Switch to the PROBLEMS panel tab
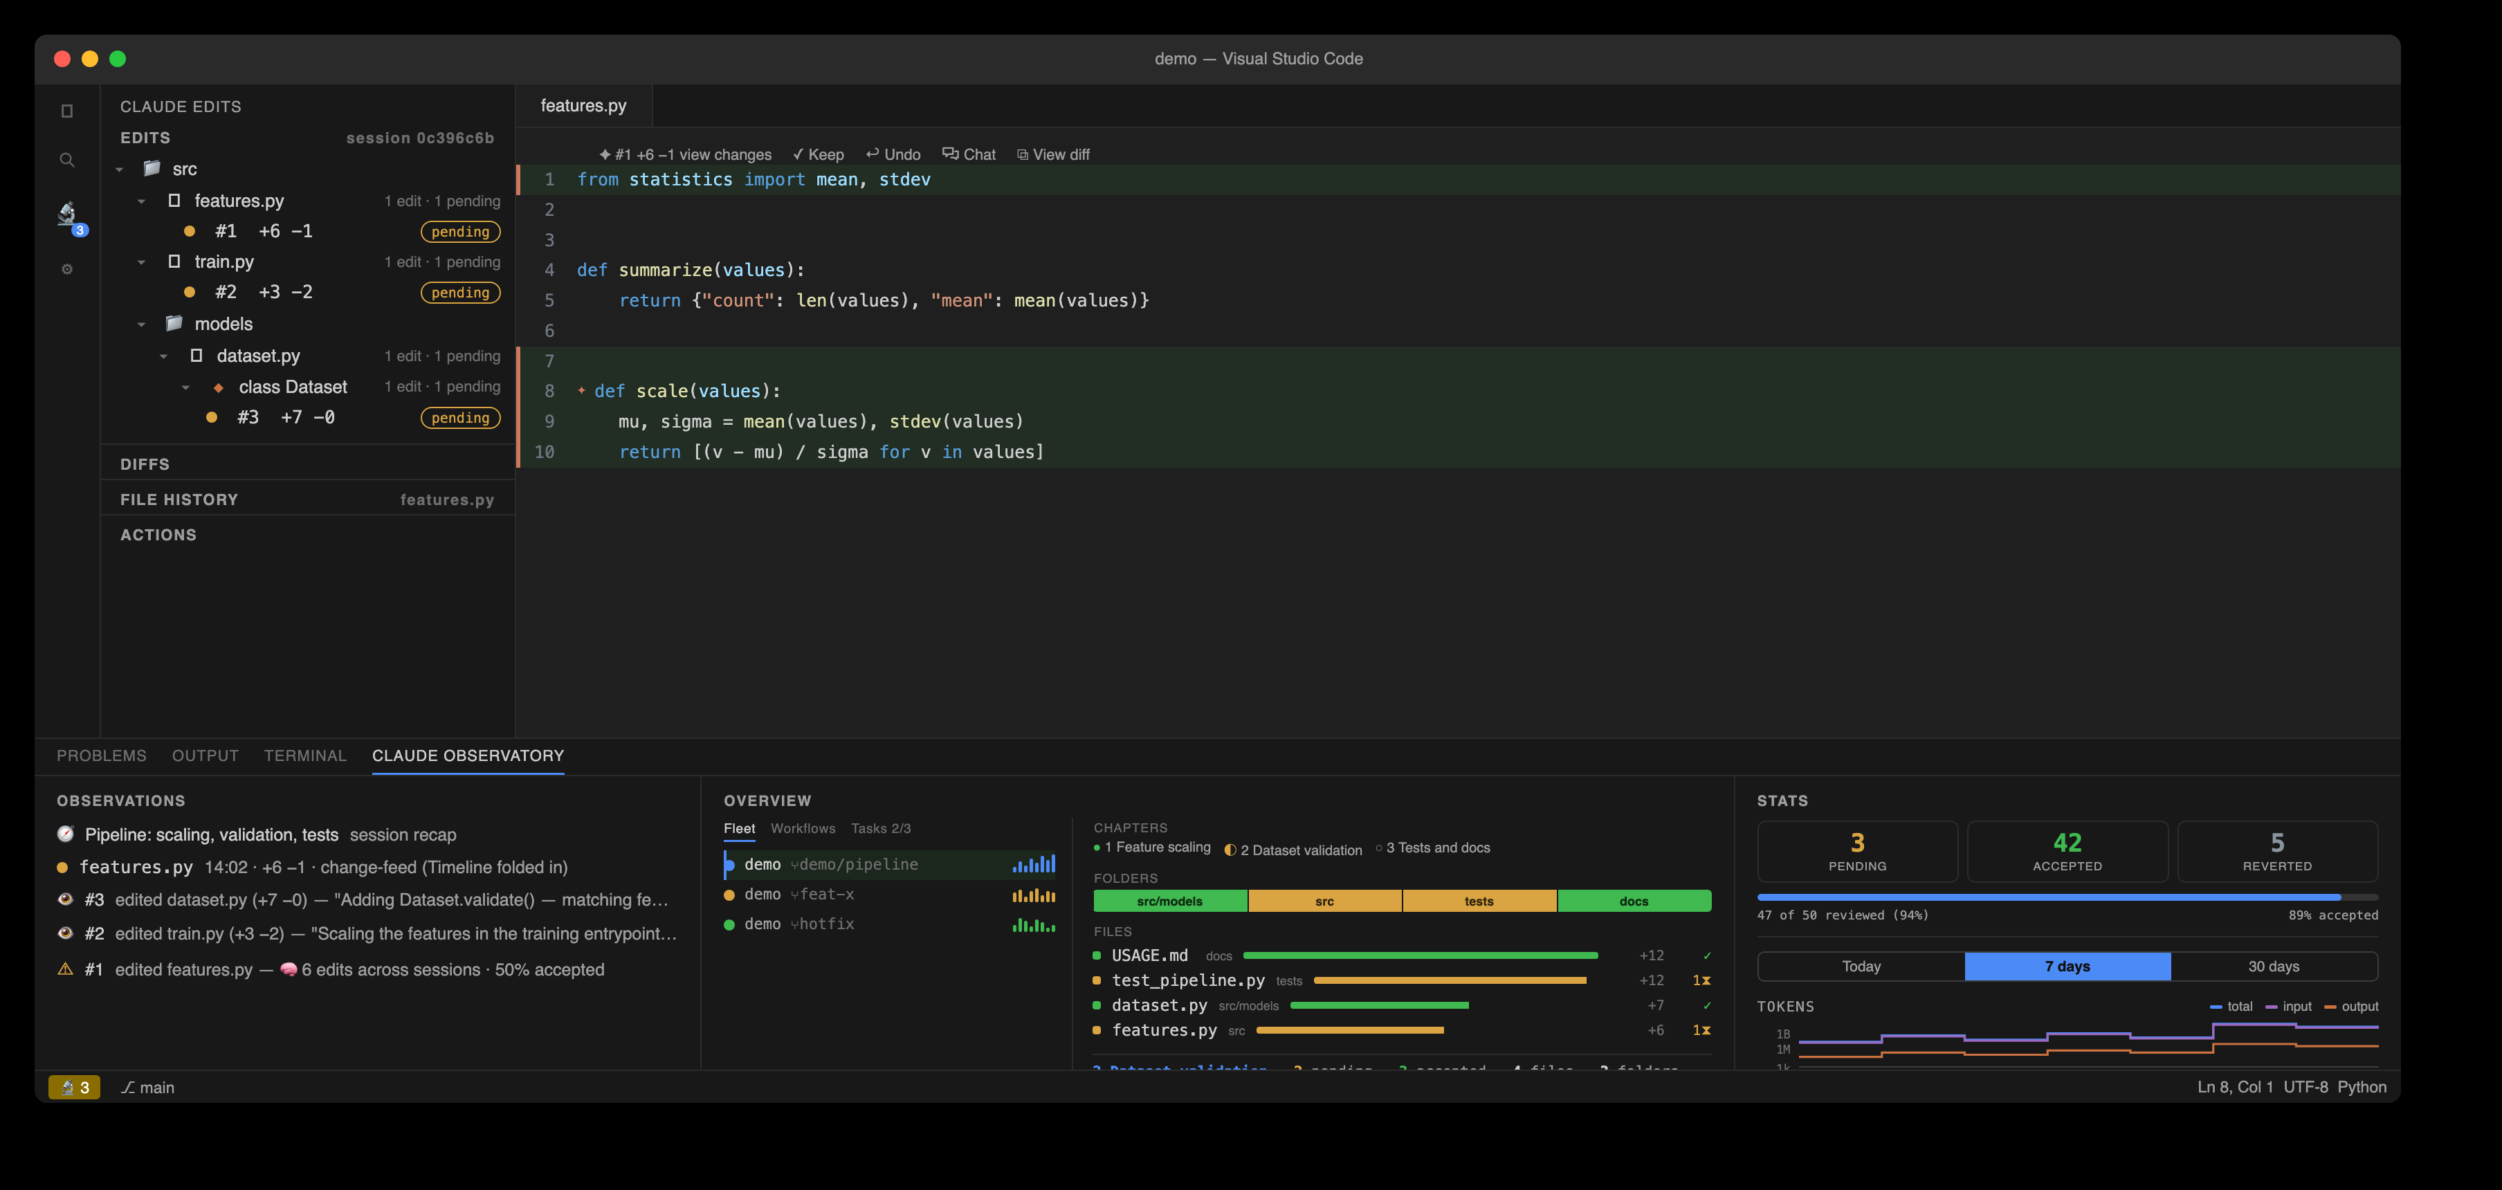Viewport: 2502px width, 1190px height. coord(101,755)
